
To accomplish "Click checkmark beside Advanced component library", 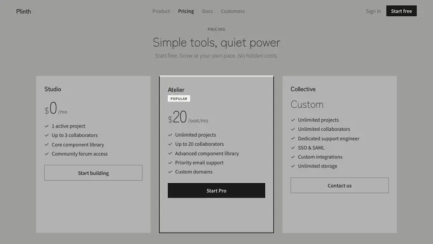I will 170,153.
